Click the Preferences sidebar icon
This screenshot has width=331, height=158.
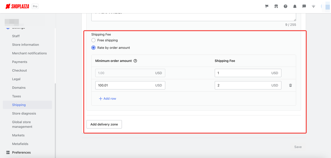click(8, 152)
